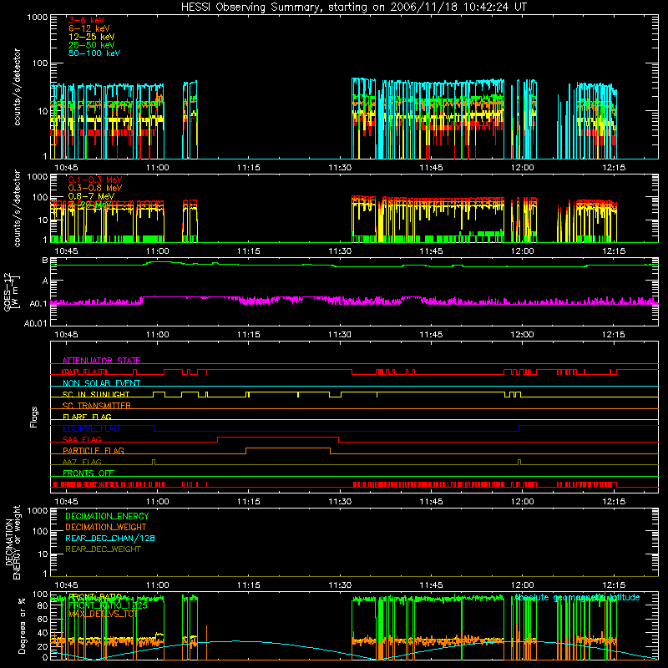Image resolution: width=668 pixels, height=668 pixels.
Task: Click the 1000 tick label on keV panel
Action: coord(38,18)
